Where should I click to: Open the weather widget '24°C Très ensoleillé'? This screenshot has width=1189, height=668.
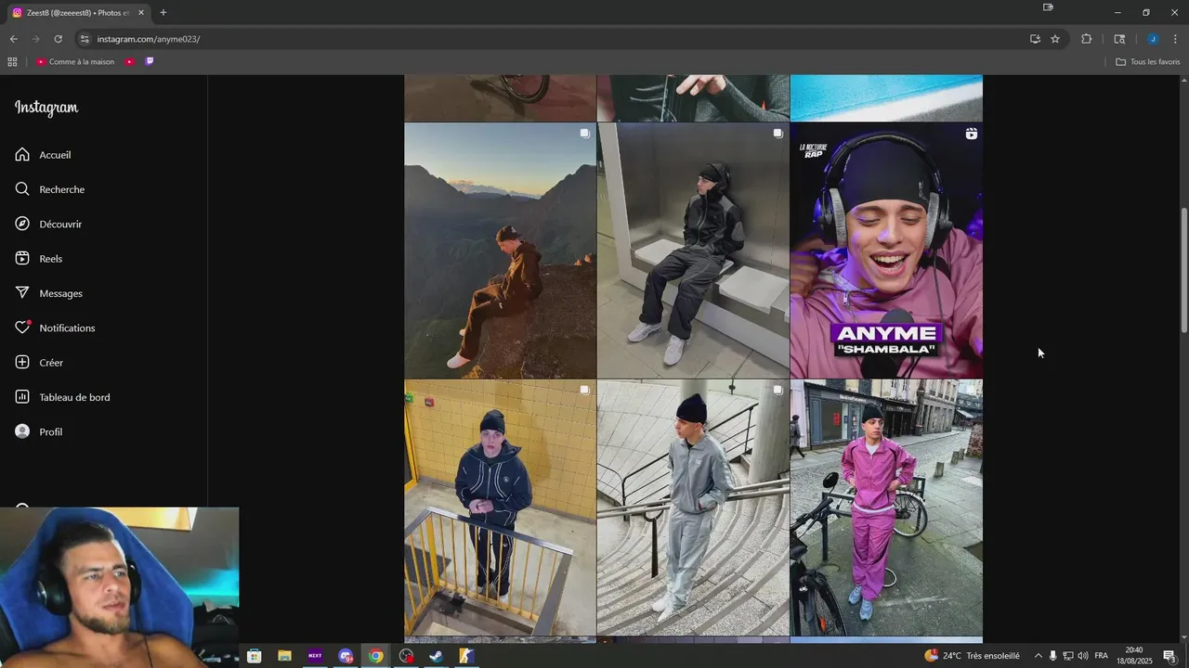click(972, 656)
